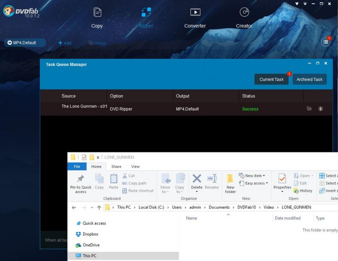Click the task queue list icon
Viewport: 338px width, 261px height.
(x=326, y=41)
